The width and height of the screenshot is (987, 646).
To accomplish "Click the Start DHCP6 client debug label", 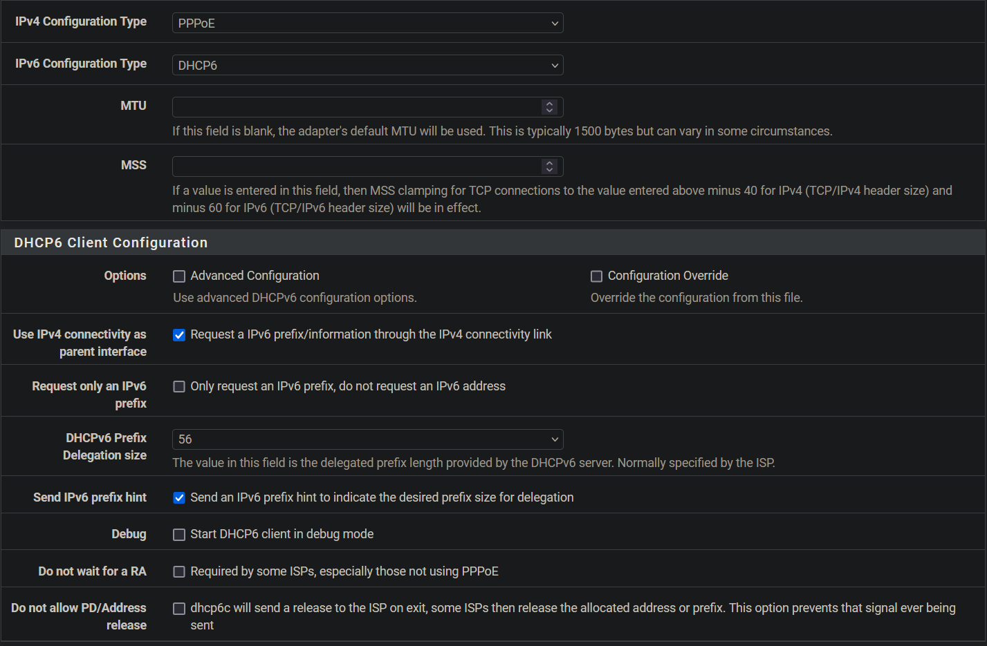I will point(282,534).
